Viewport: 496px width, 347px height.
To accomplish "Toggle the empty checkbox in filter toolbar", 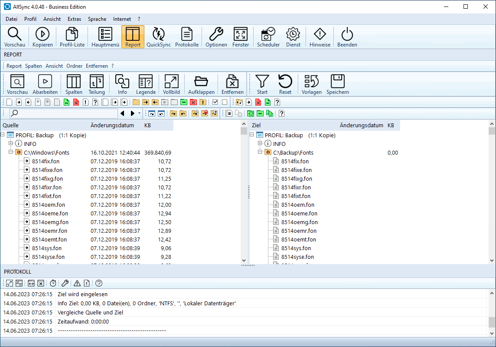I will coord(225,102).
